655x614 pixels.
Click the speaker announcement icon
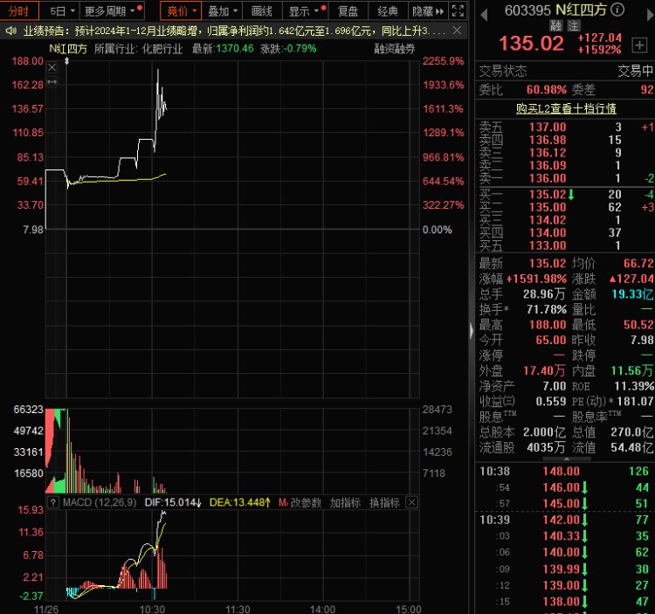point(10,31)
